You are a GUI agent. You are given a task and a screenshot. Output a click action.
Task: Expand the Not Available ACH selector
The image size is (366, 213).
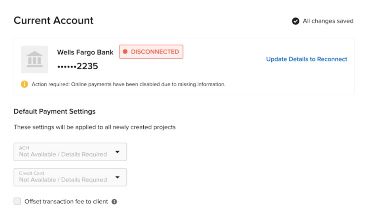tap(69, 152)
